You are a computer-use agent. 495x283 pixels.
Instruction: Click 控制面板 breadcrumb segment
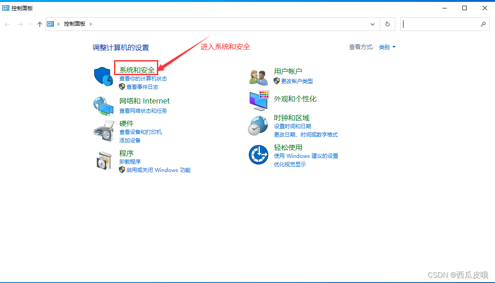point(75,24)
